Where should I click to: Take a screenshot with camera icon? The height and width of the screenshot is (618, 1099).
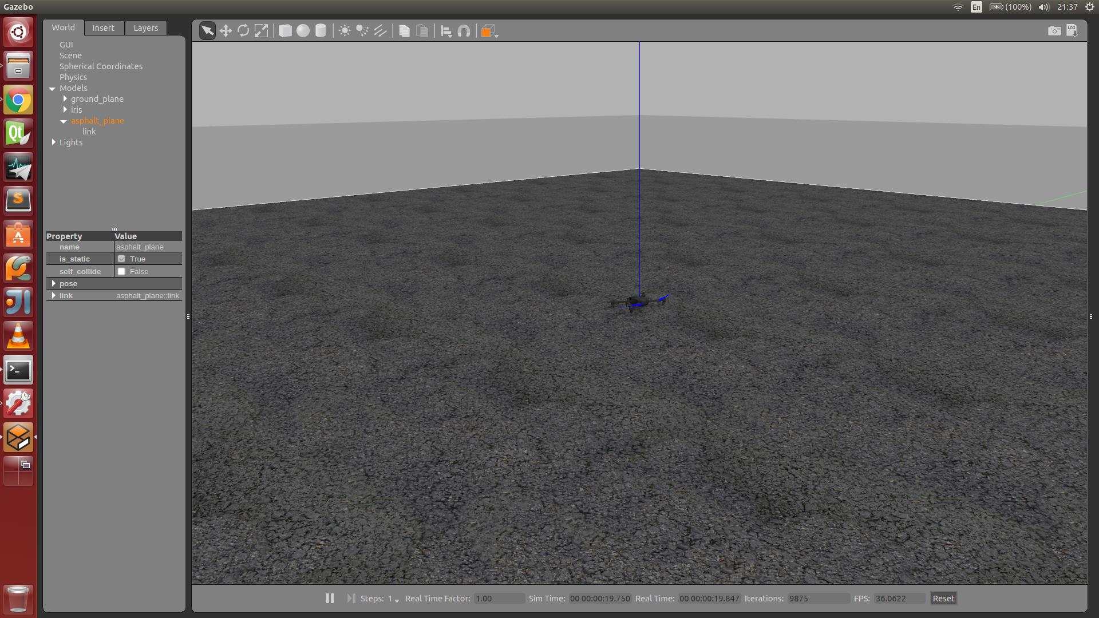coord(1054,31)
